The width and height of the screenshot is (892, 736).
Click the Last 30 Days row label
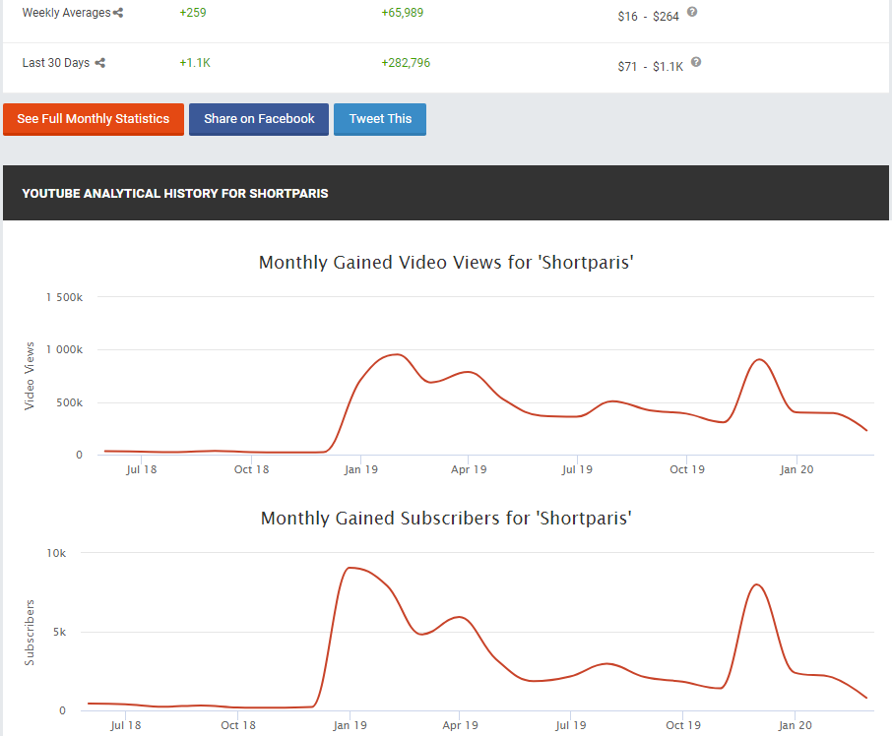(x=56, y=63)
